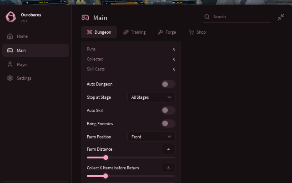Click the Bring Enemies label
The image size is (292, 183).
point(100,124)
